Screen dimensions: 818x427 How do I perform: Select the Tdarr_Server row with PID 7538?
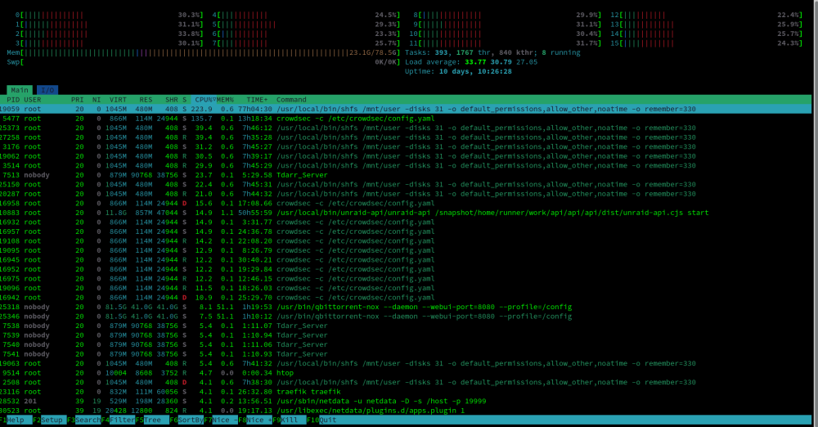click(406, 326)
